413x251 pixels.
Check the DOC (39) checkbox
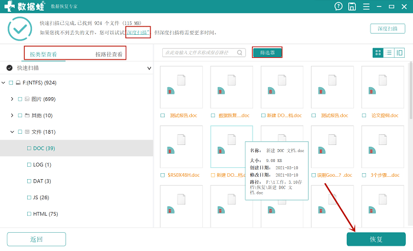pos(28,148)
